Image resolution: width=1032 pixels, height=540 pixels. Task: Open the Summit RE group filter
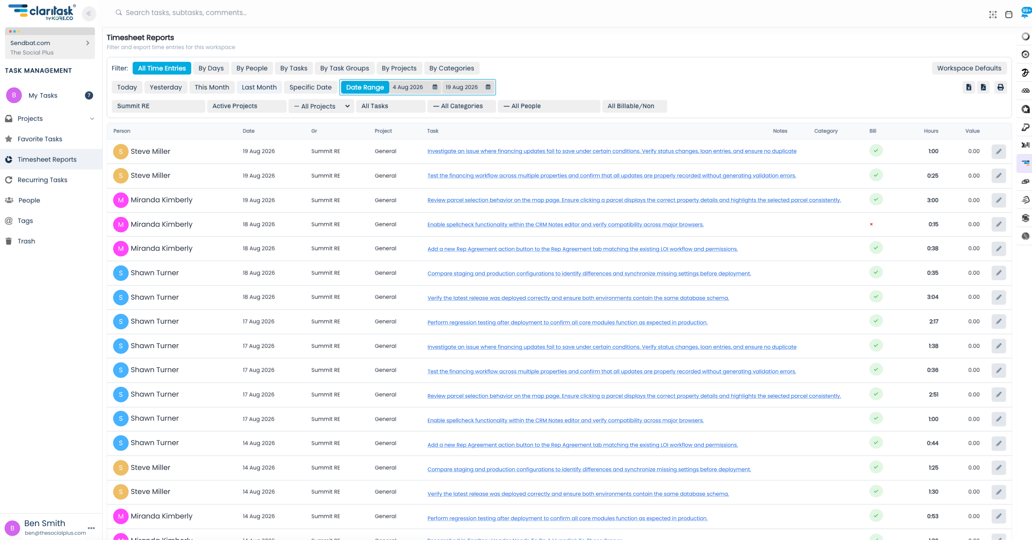158,106
